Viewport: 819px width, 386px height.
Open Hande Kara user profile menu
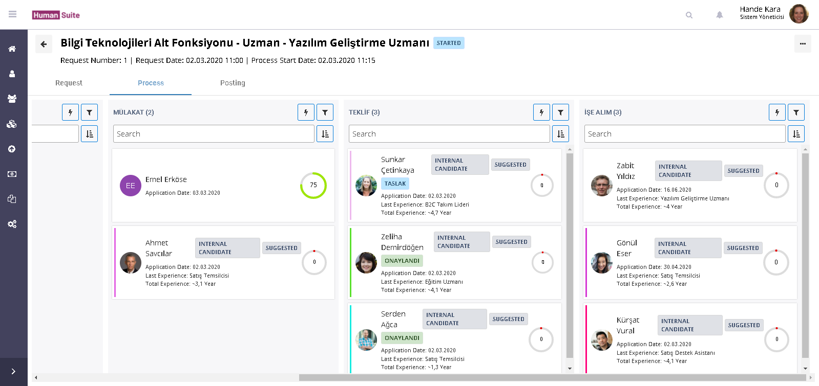point(773,14)
